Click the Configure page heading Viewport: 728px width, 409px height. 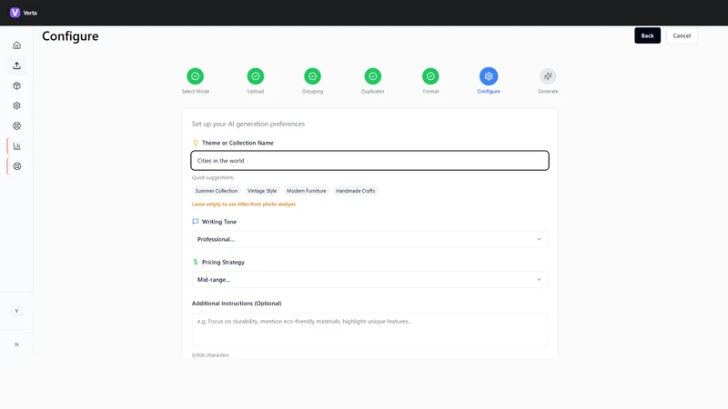70,36
